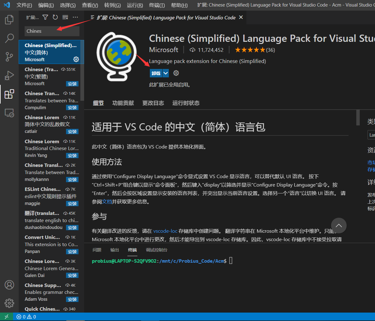Open 编辑(E) menu

(46, 5)
